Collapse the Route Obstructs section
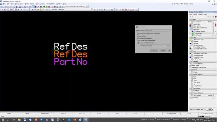Viewport: 217px width, 122px height. coord(190,75)
